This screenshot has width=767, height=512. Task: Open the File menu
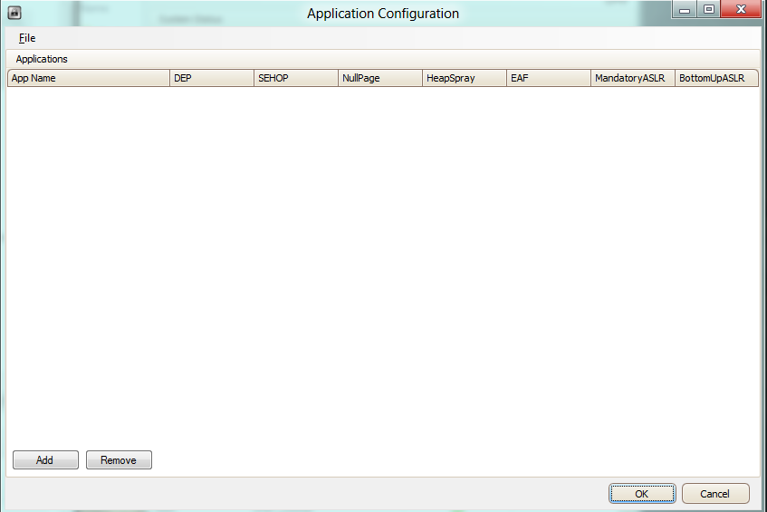[27, 38]
